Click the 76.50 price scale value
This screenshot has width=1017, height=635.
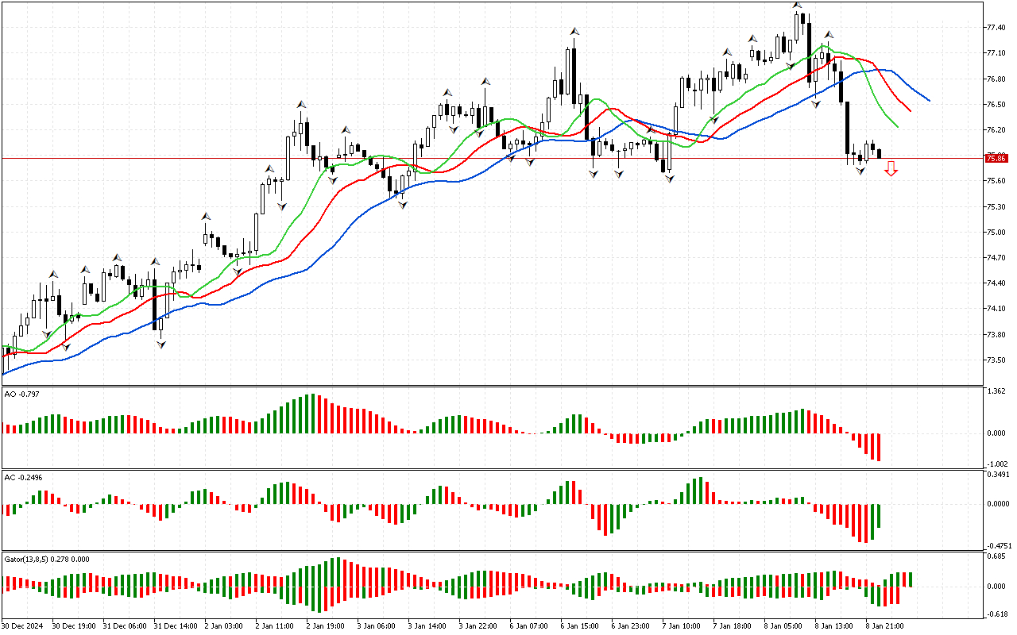click(x=995, y=105)
